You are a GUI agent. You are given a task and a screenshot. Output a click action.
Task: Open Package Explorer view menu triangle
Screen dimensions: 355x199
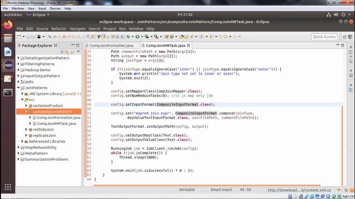tap(78, 52)
